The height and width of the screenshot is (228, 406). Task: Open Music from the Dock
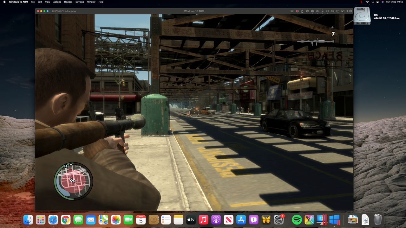tap(203, 219)
